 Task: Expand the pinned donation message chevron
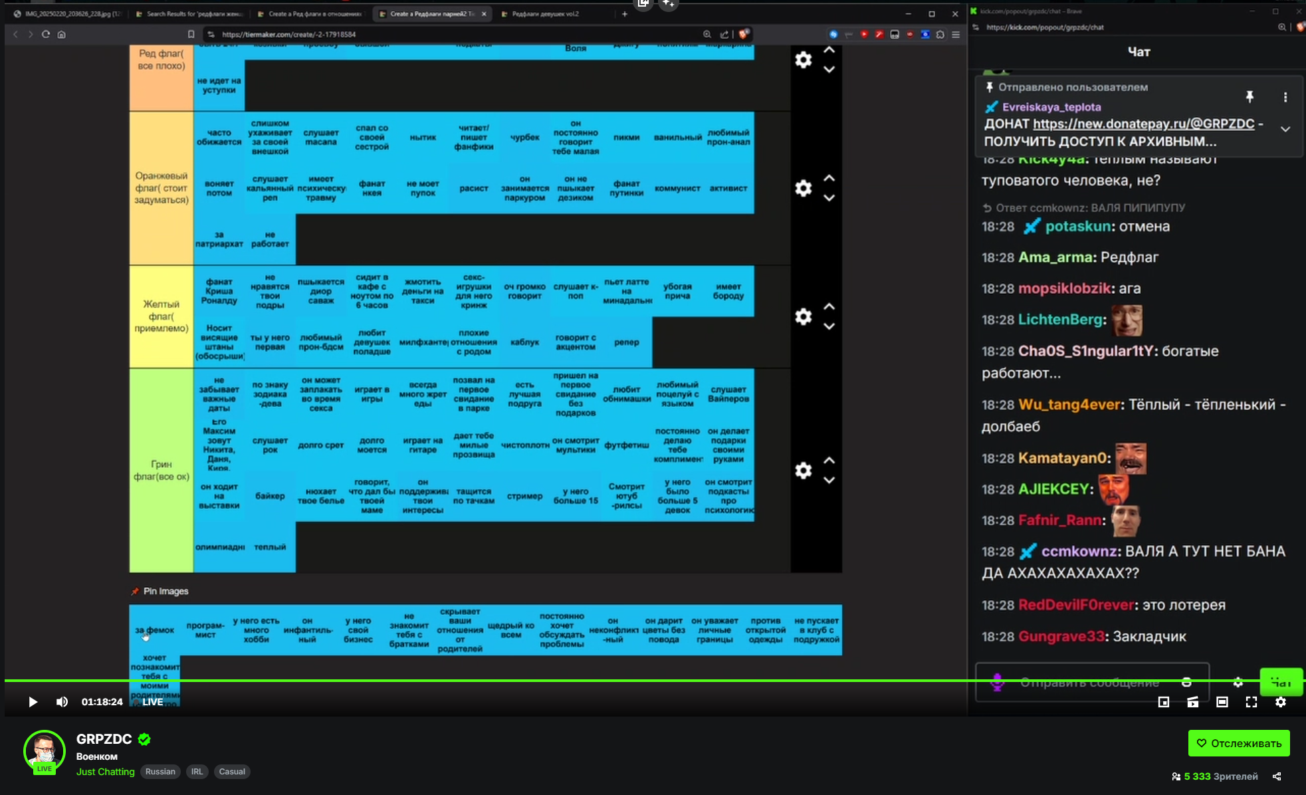pos(1285,130)
